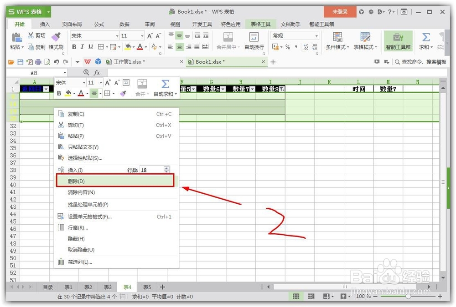Click the red font color A in ribbon
This screenshot has width=456, height=307.
click(140, 47)
